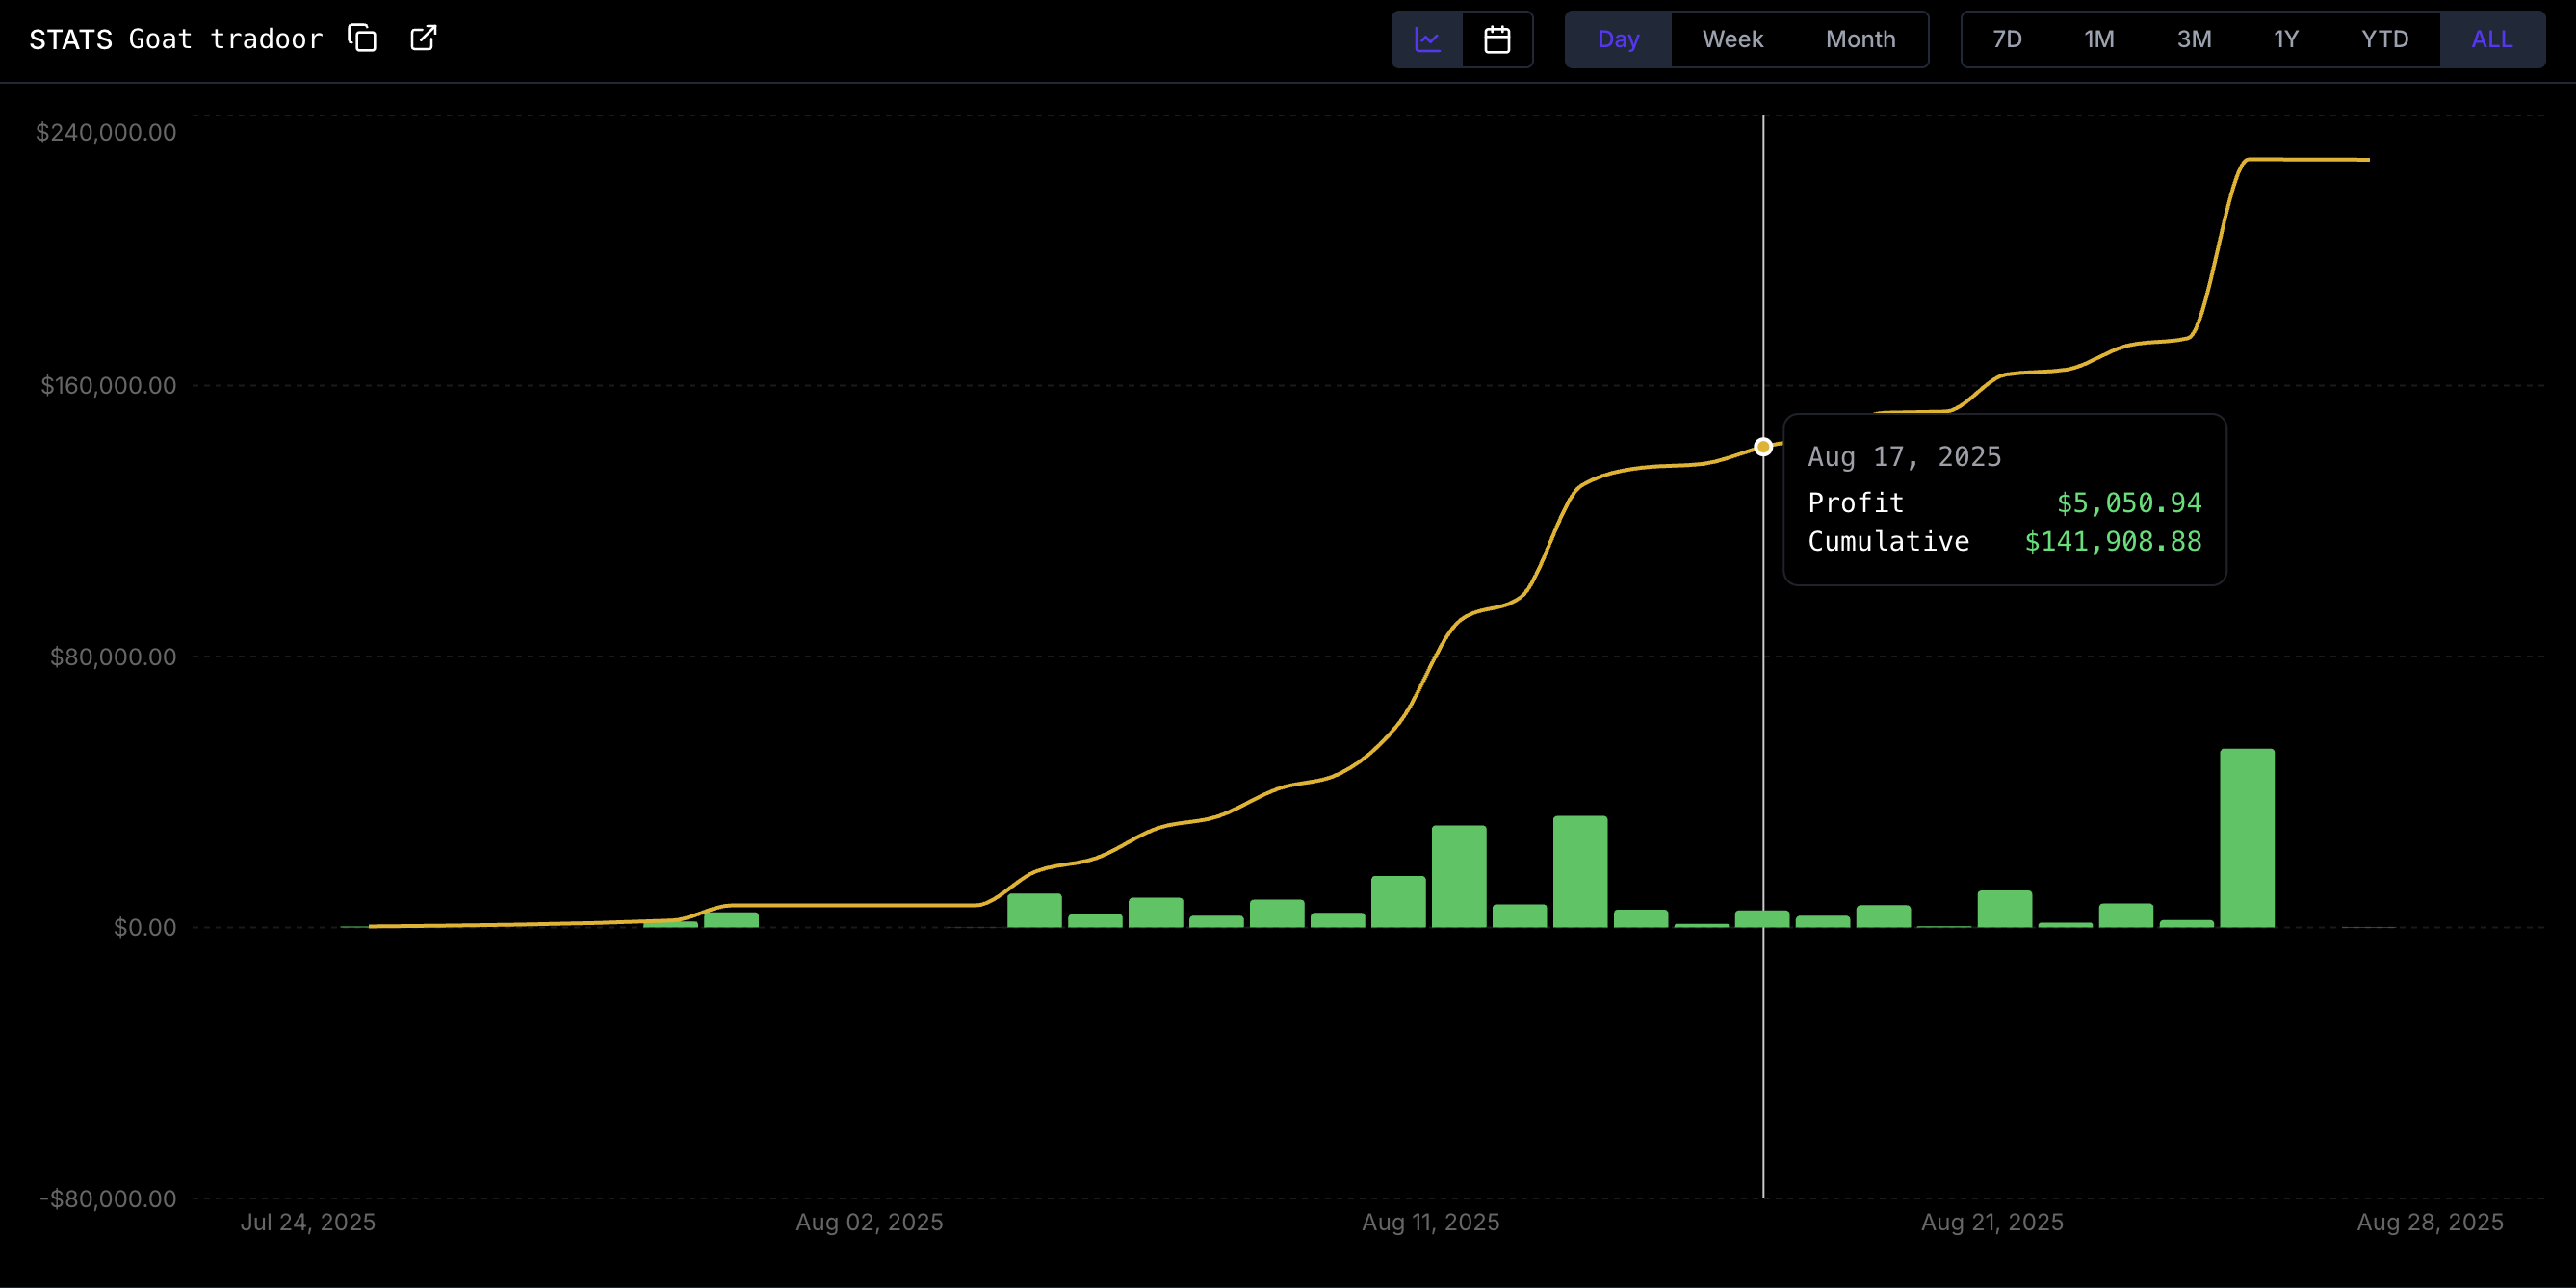Click the Cumulative value $141,908.88

(x=2113, y=541)
